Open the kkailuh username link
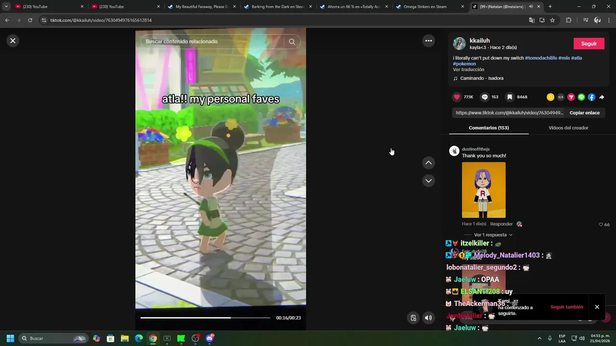Viewport: 616px width, 346px height. 480,41
